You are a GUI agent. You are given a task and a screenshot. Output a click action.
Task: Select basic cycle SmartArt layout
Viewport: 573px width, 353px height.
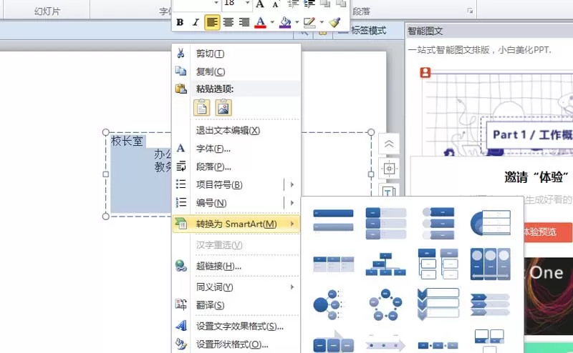click(385, 304)
